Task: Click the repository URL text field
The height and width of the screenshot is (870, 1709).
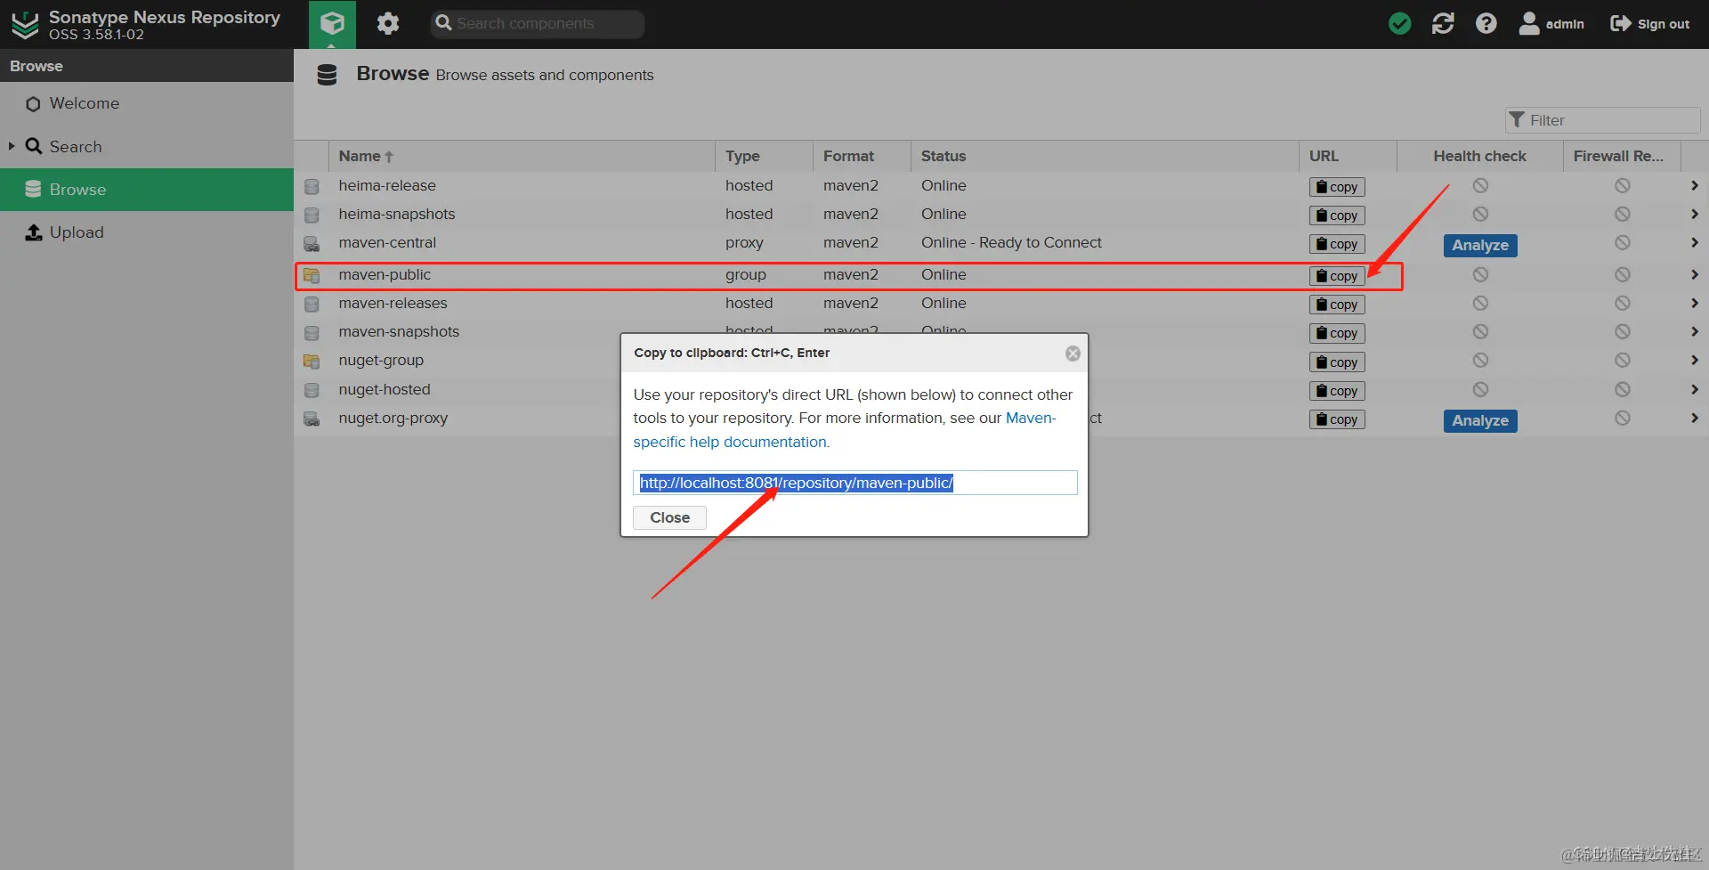Action: (x=854, y=483)
